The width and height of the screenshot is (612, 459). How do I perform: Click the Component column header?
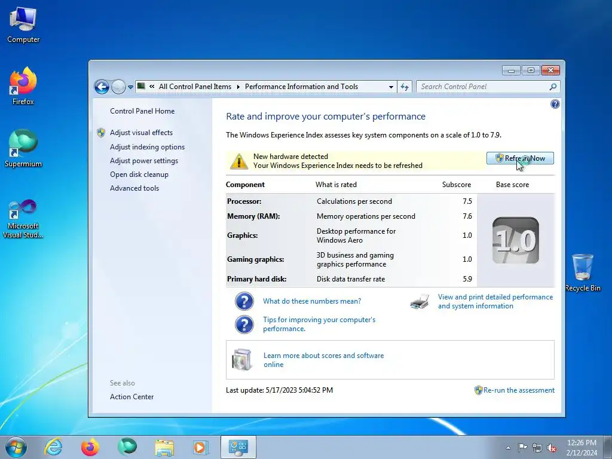point(245,185)
